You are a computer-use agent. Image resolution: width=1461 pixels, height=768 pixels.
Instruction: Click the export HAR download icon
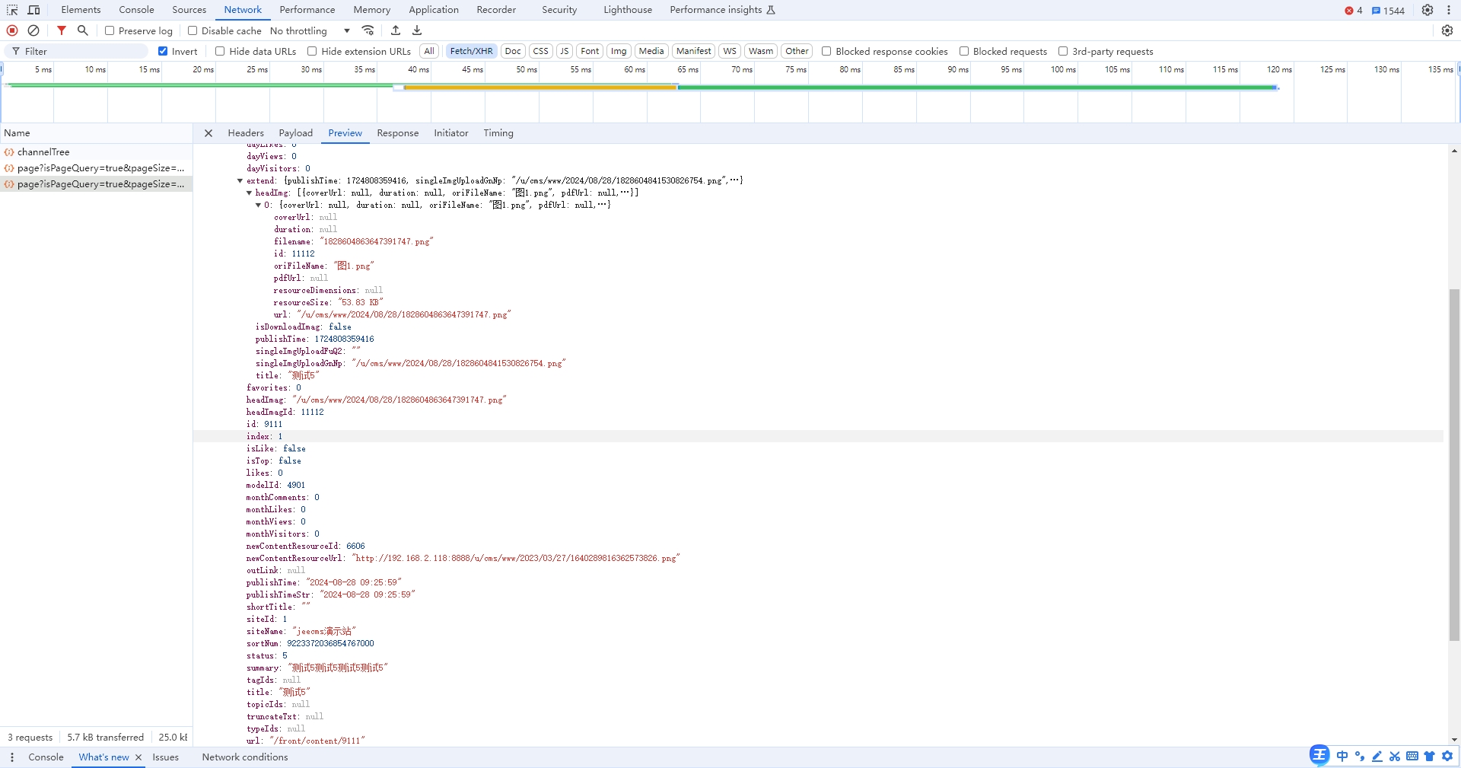pos(417,30)
